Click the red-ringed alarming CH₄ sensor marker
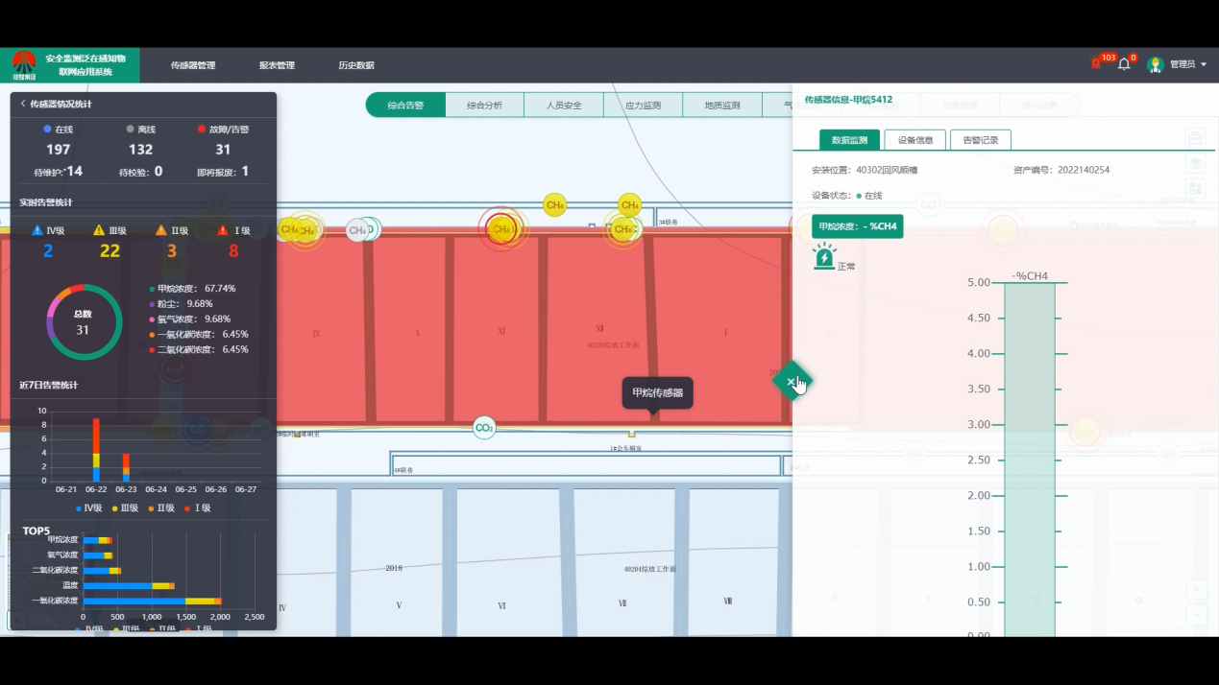The height and width of the screenshot is (685, 1219). tap(500, 229)
